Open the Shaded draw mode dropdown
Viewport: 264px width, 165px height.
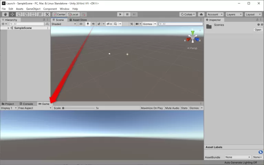(x=64, y=24)
